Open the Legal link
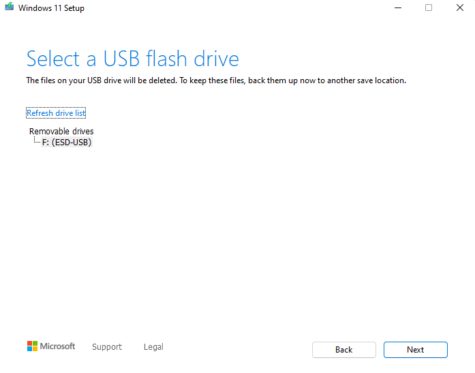The image size is (475, 373). pyautogui.click(x=153, y=346)
